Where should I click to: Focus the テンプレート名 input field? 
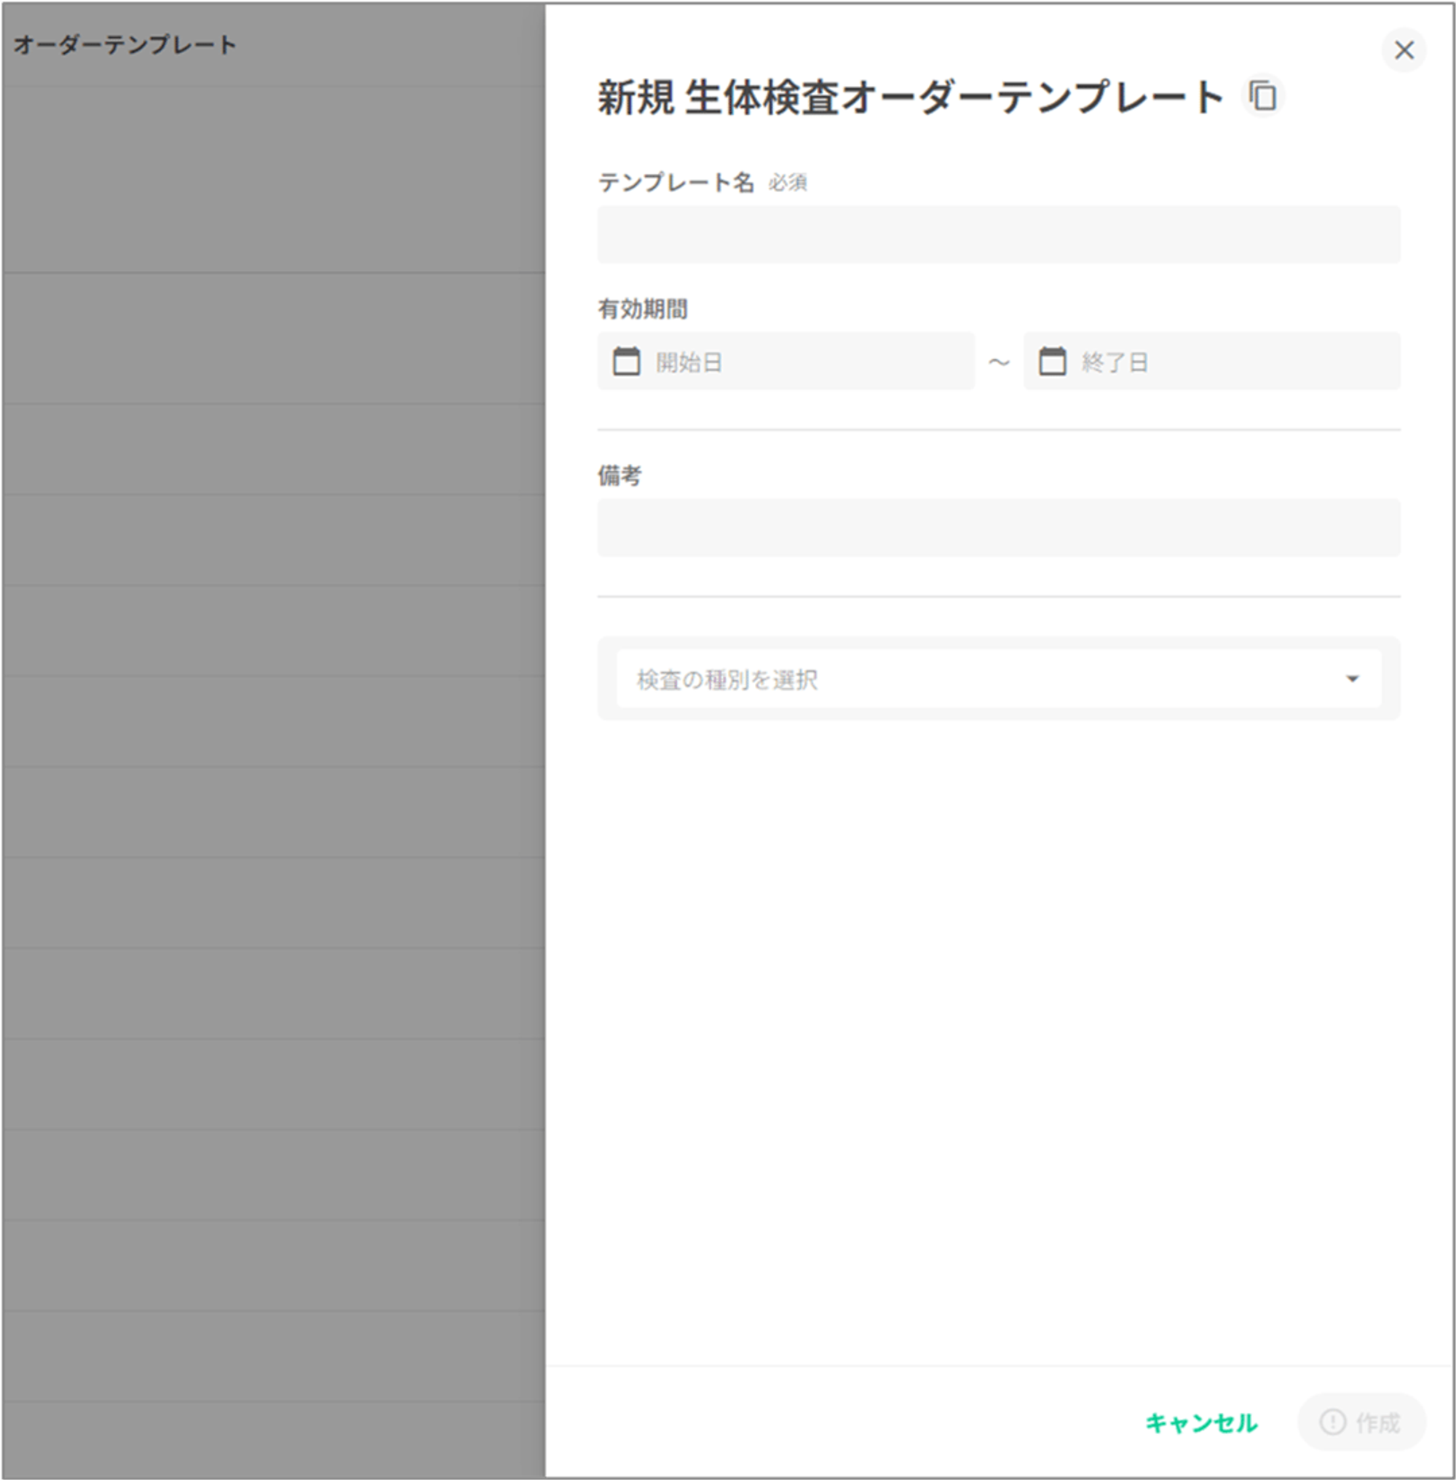tap(998, 235)
